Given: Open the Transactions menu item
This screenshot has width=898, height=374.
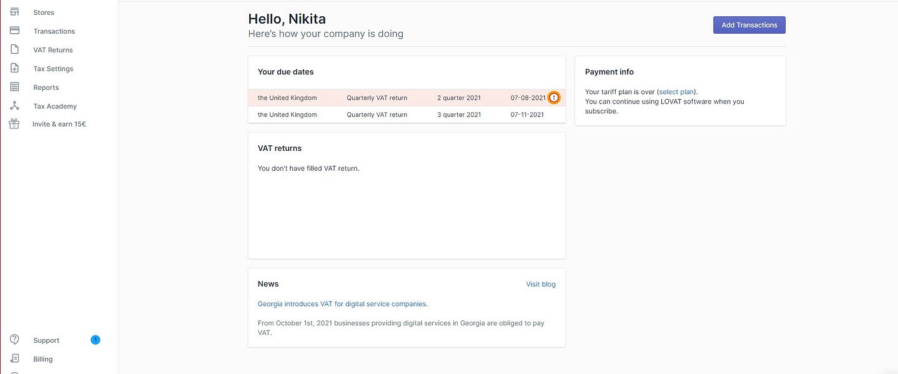Looking at the screenshot, I should coord(54,31).
